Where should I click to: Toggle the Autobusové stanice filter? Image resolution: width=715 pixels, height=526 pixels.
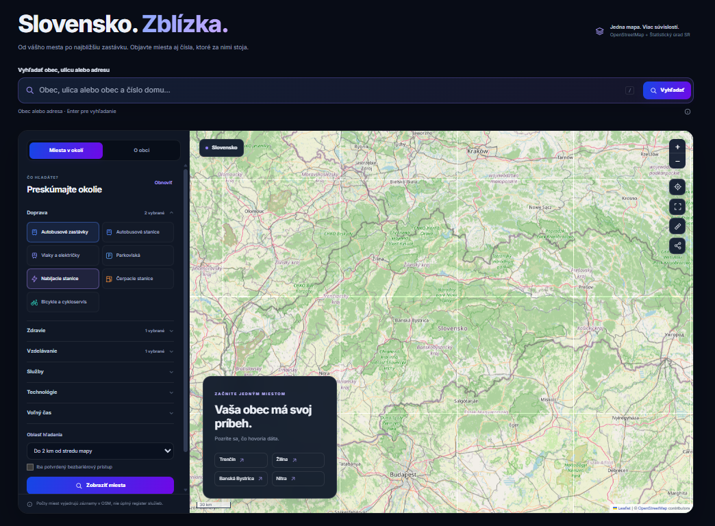click(138, 232)
